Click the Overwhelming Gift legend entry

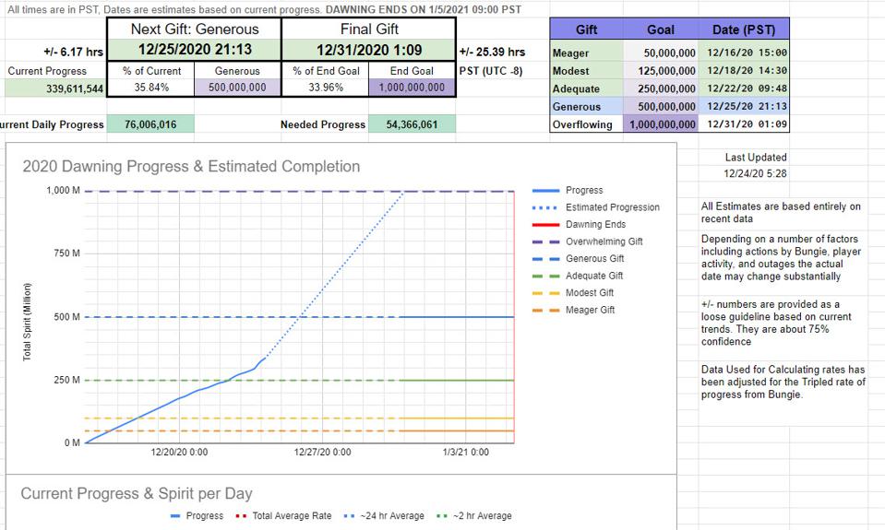pyautogui.click(x=588, y=241)
